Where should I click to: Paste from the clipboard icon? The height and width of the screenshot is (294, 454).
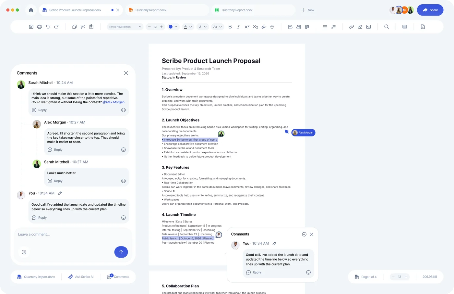click(91, 27)
